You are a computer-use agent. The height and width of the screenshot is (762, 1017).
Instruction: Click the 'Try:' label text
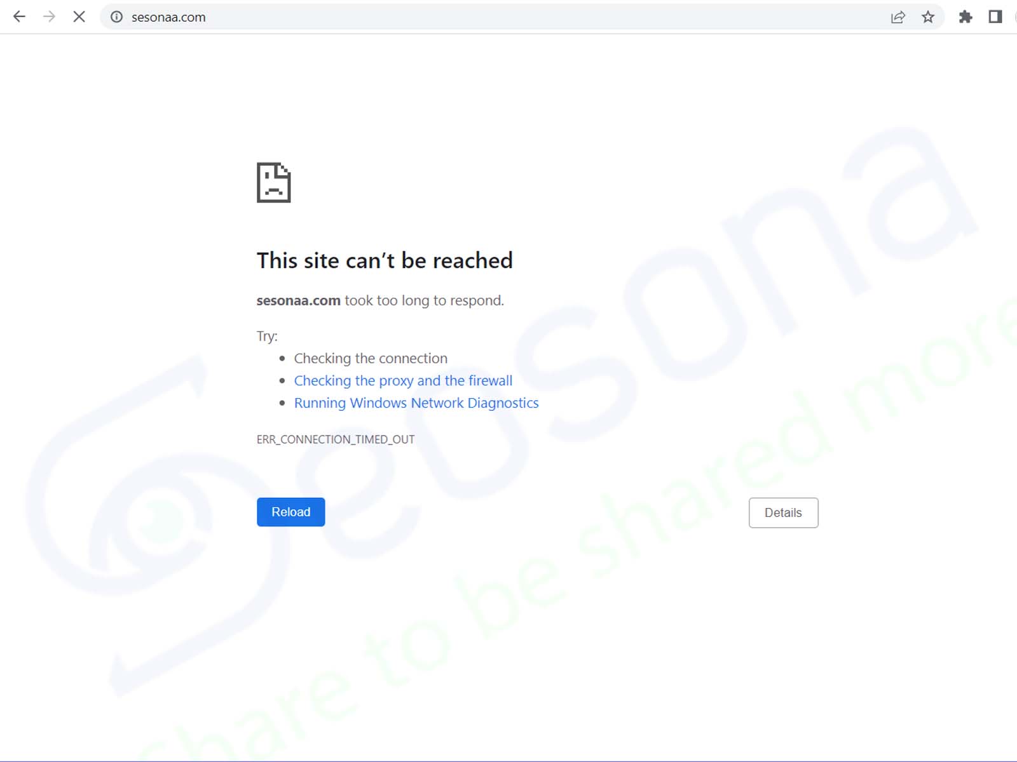click(x=267, y=336)
